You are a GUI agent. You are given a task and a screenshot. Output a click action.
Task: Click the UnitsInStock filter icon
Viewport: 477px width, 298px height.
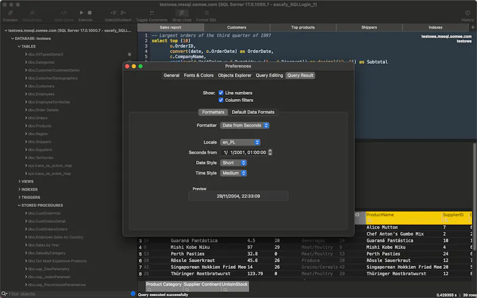225,290
